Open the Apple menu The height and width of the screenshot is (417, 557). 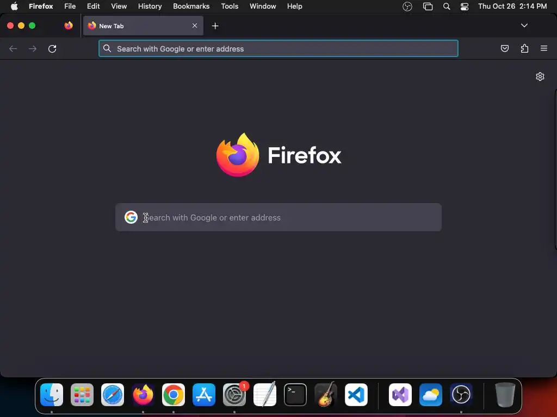pos(14,6)
